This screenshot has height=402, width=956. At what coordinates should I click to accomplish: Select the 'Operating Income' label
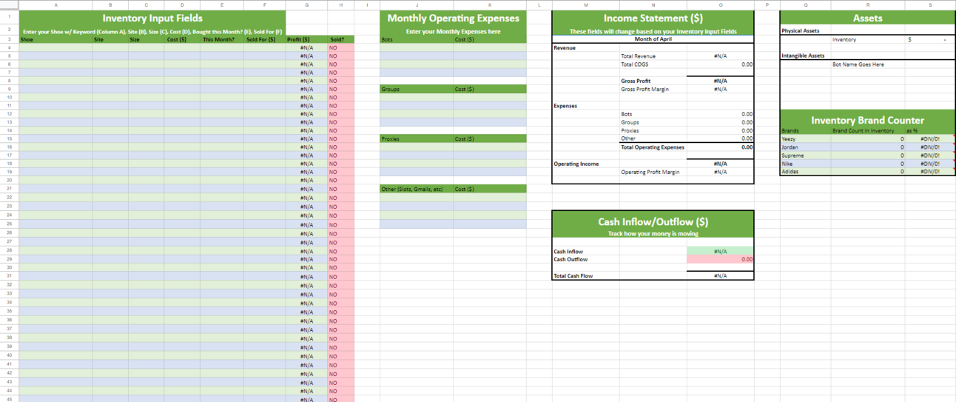pos(576,164)
